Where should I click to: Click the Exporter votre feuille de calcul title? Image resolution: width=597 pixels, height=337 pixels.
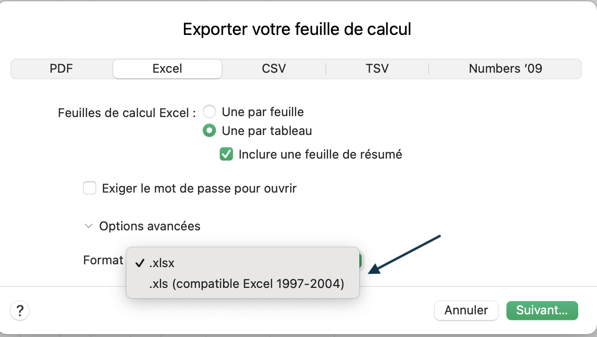[297, 29]
